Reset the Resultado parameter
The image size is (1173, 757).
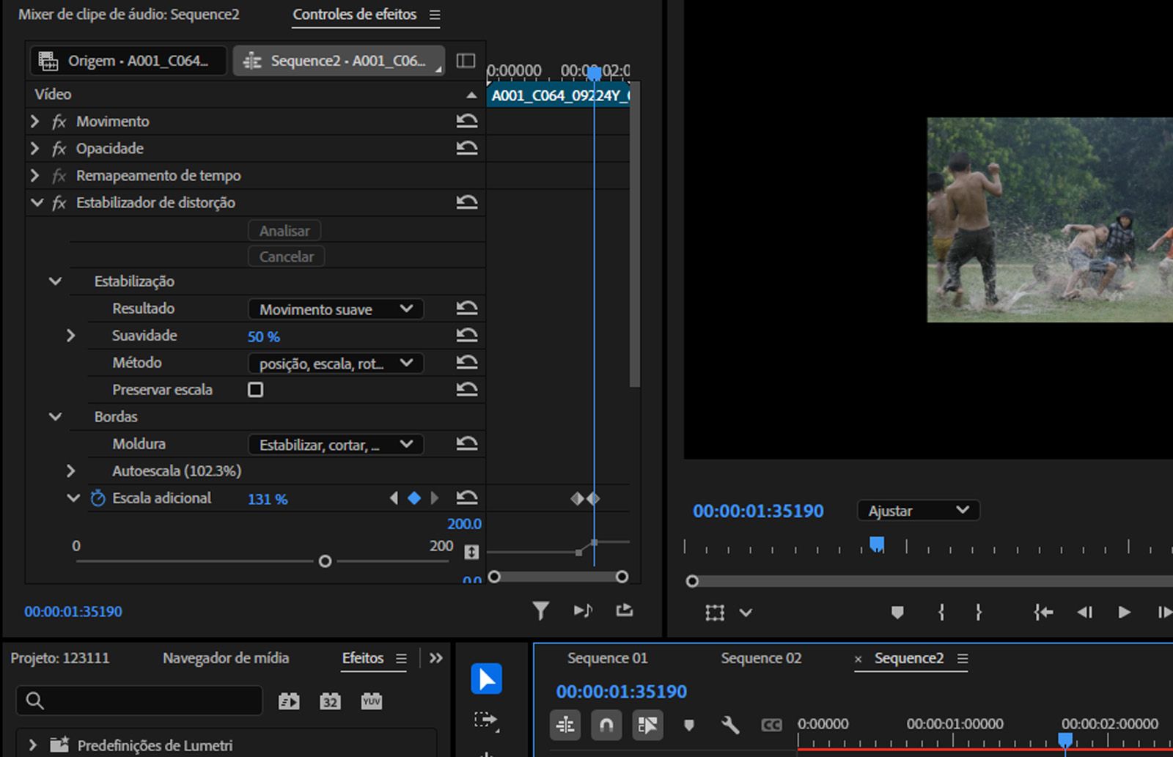467,309
